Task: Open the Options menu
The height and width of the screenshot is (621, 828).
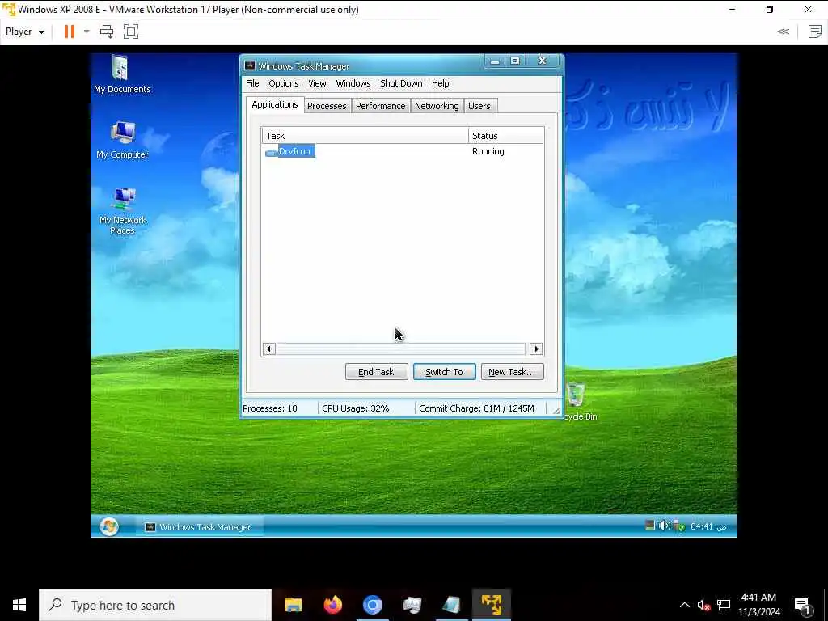Action: coord(284,83)
